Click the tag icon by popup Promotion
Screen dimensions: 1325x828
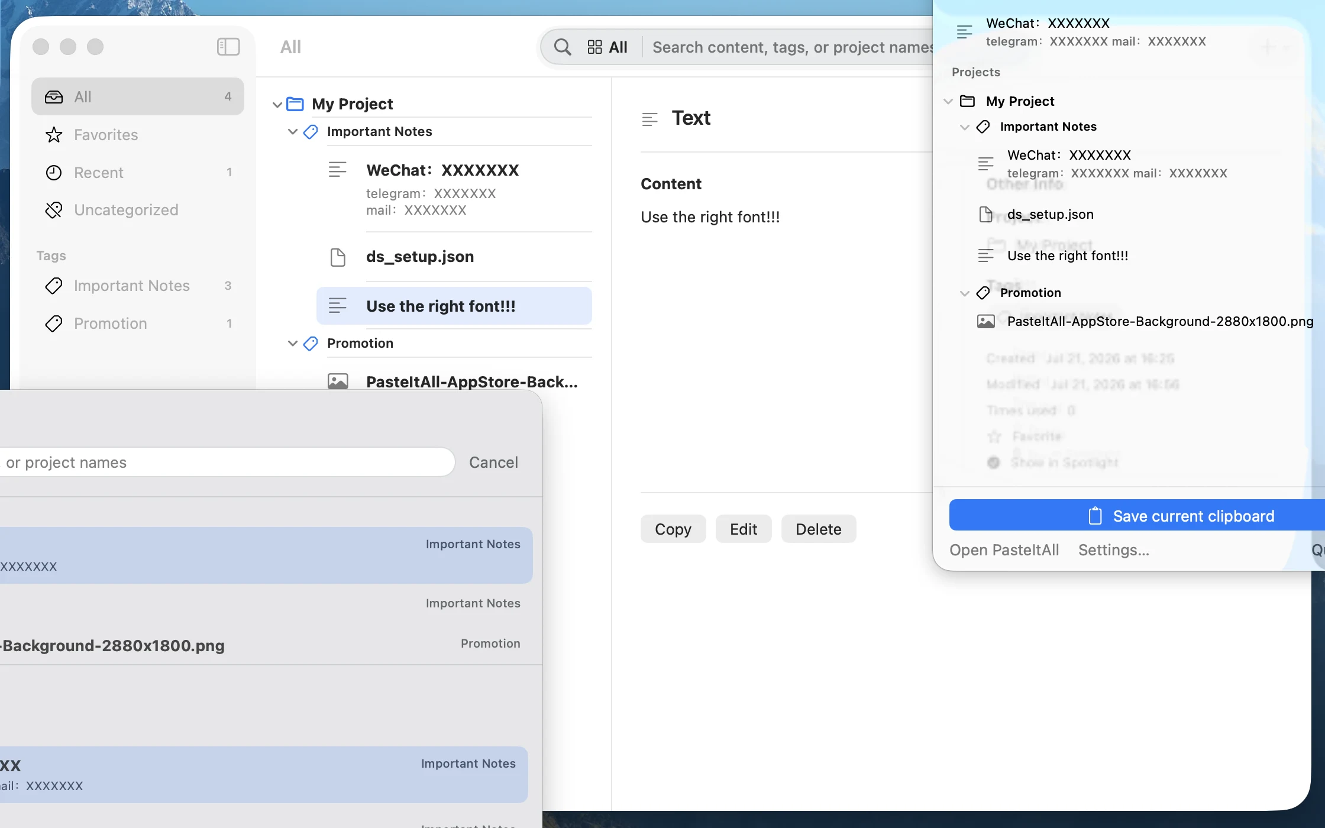[x=983, y=293]
